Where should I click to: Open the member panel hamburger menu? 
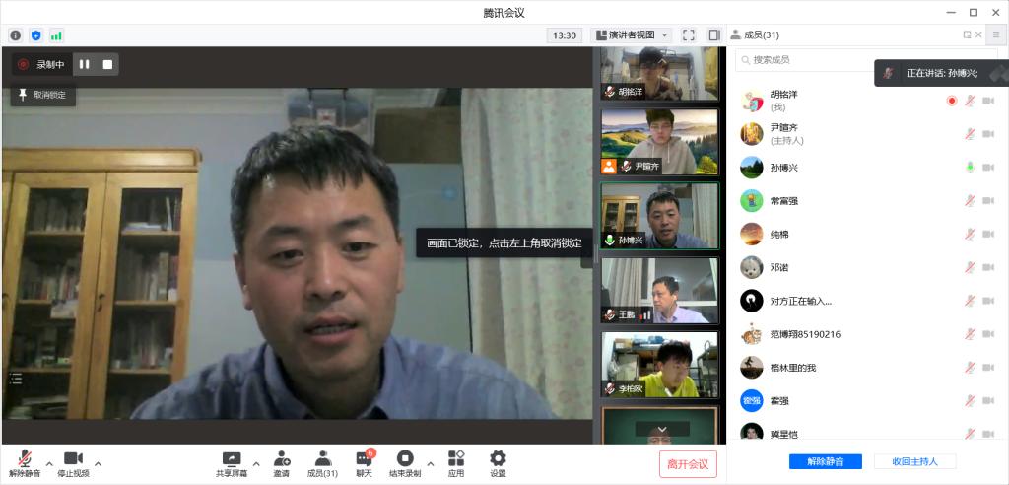click(x=995, y=35)
